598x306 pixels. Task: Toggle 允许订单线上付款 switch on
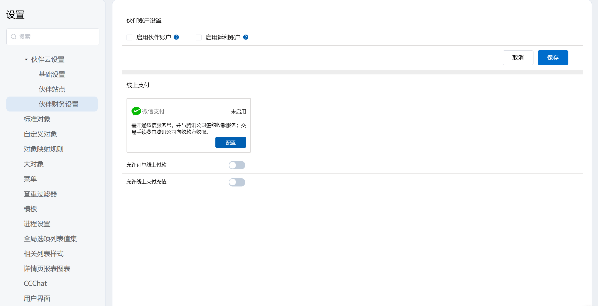[237, 165]
